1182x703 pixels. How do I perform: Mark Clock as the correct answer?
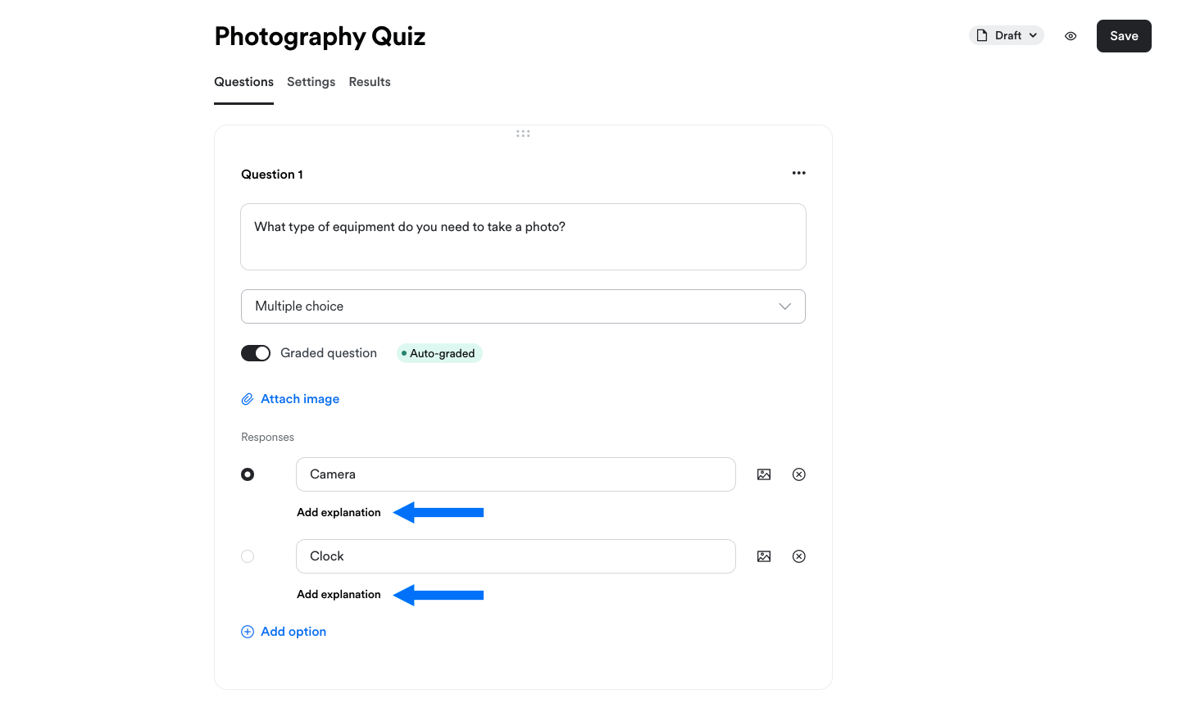pyautogui.click(x=248, y=556)
